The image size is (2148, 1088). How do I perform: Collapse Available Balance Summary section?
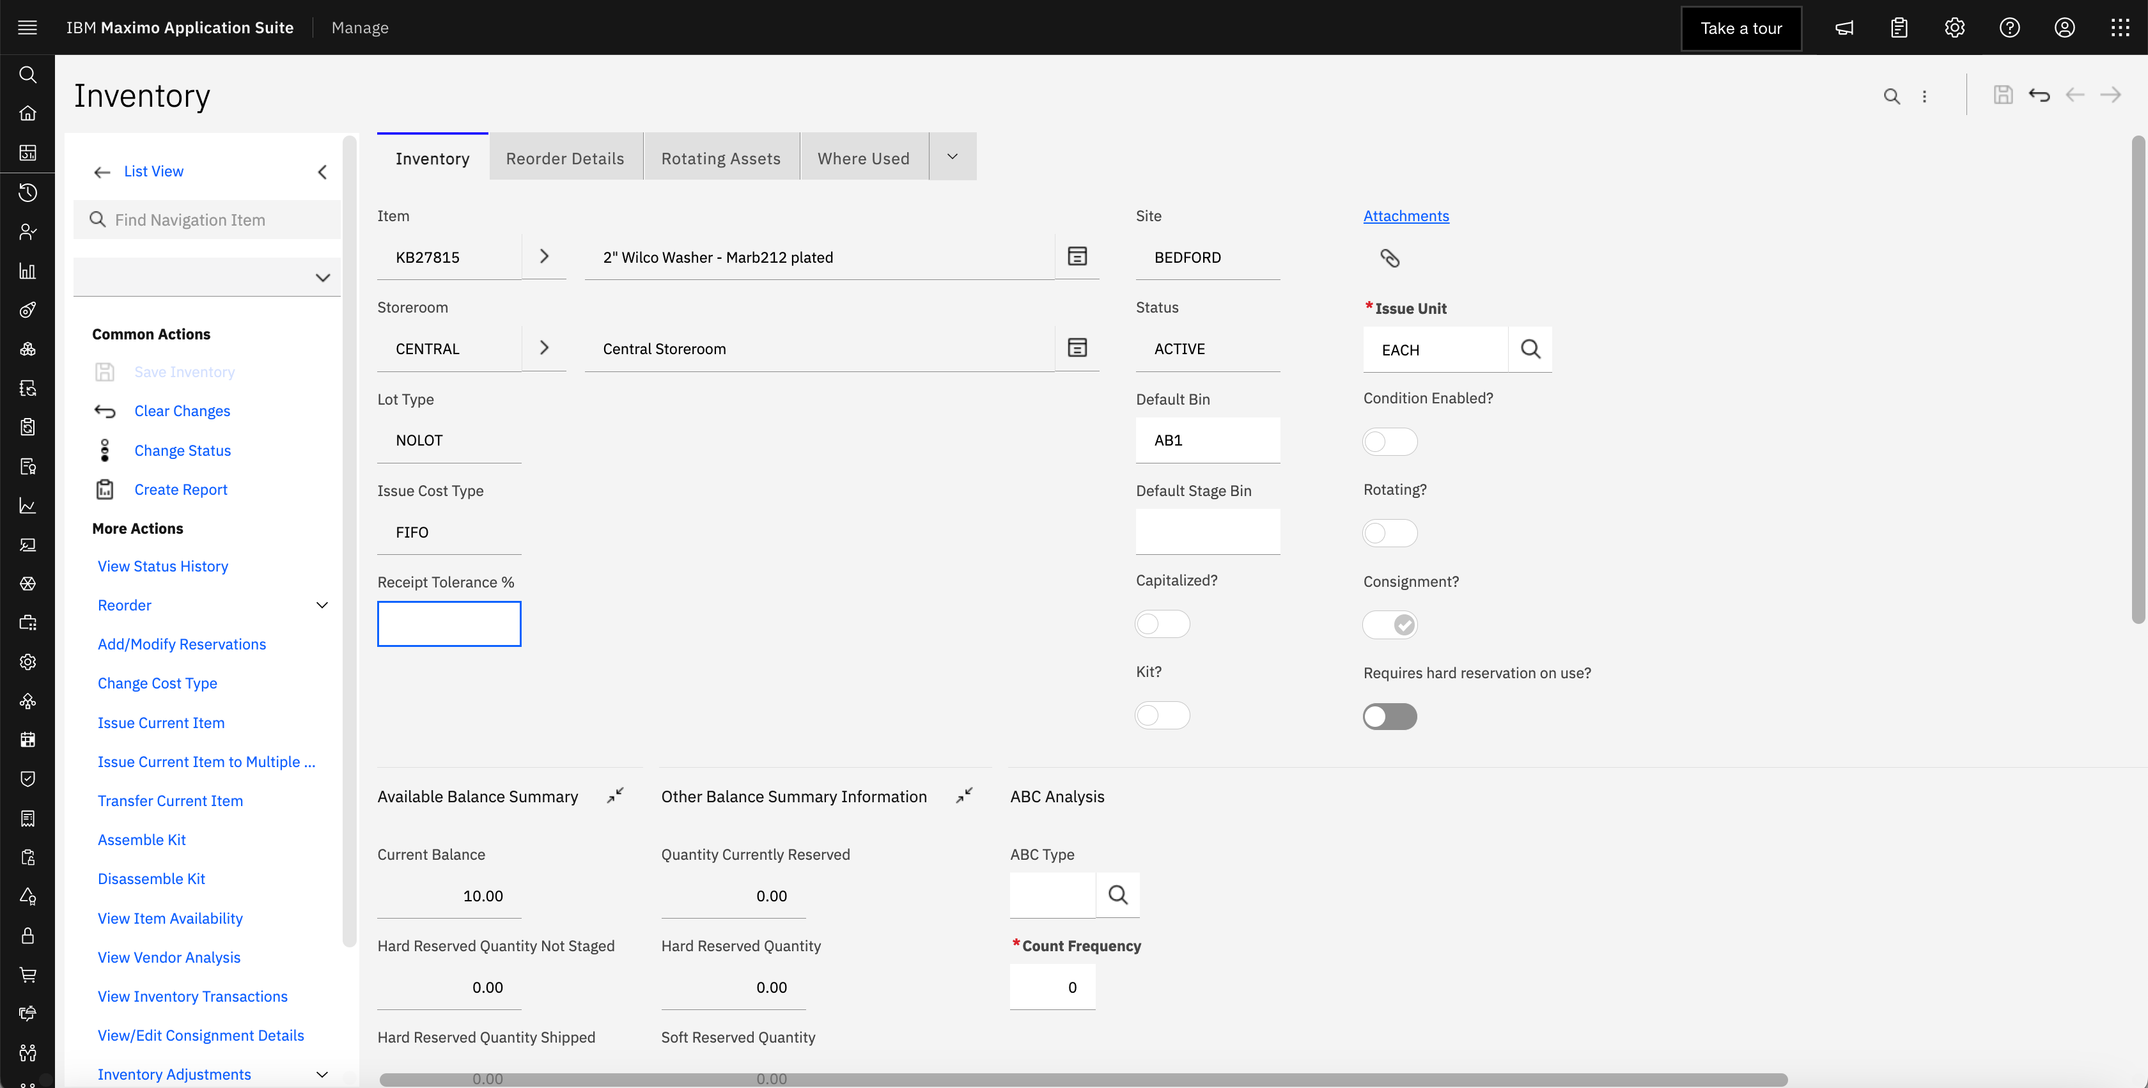614,795
